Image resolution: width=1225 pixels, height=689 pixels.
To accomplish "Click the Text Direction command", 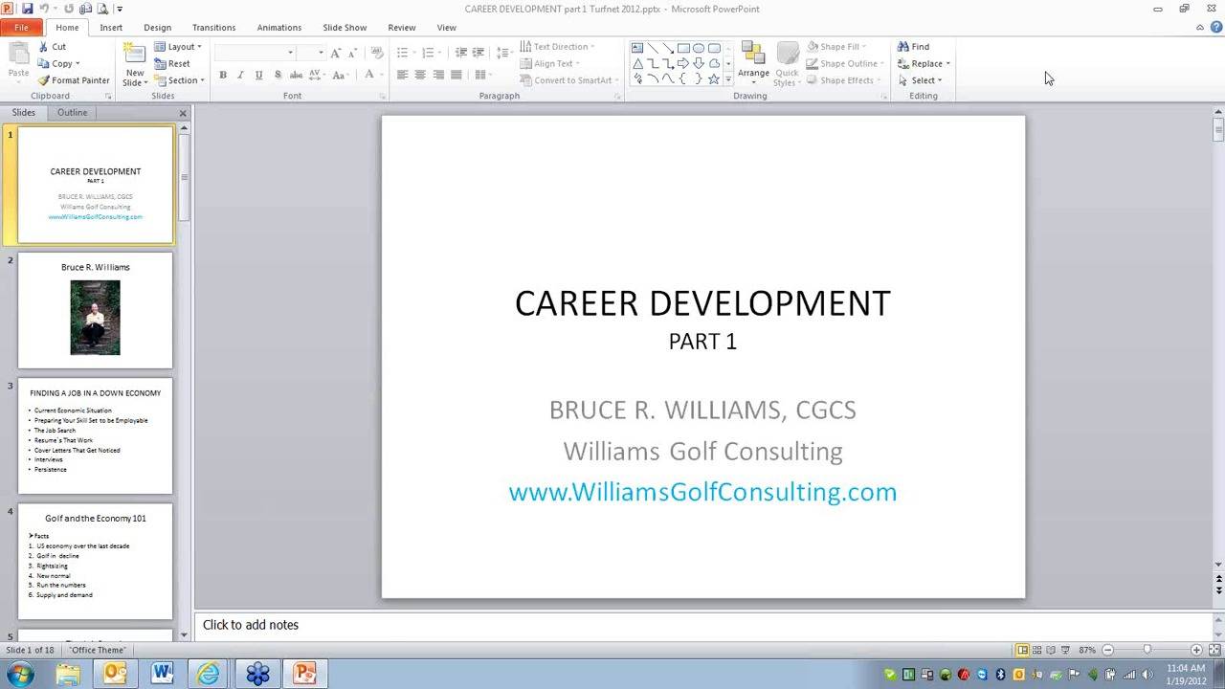I will pos(558,46).
